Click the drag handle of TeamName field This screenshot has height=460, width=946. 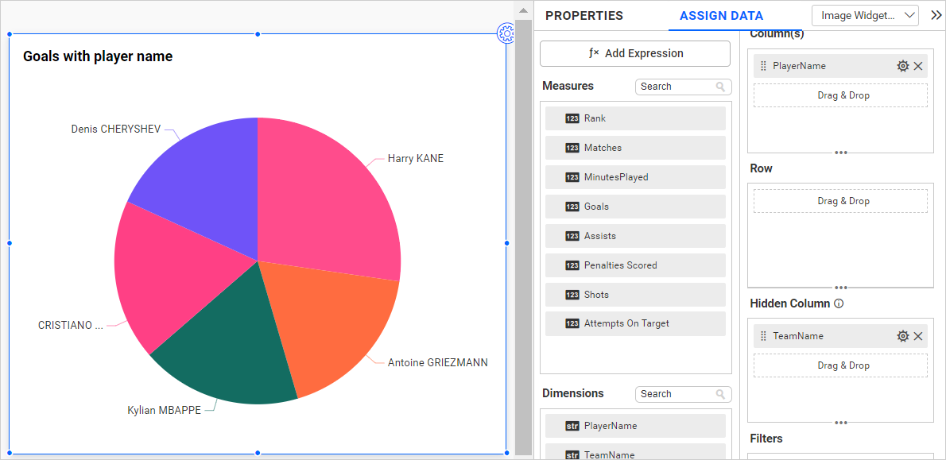coord(763,336)
